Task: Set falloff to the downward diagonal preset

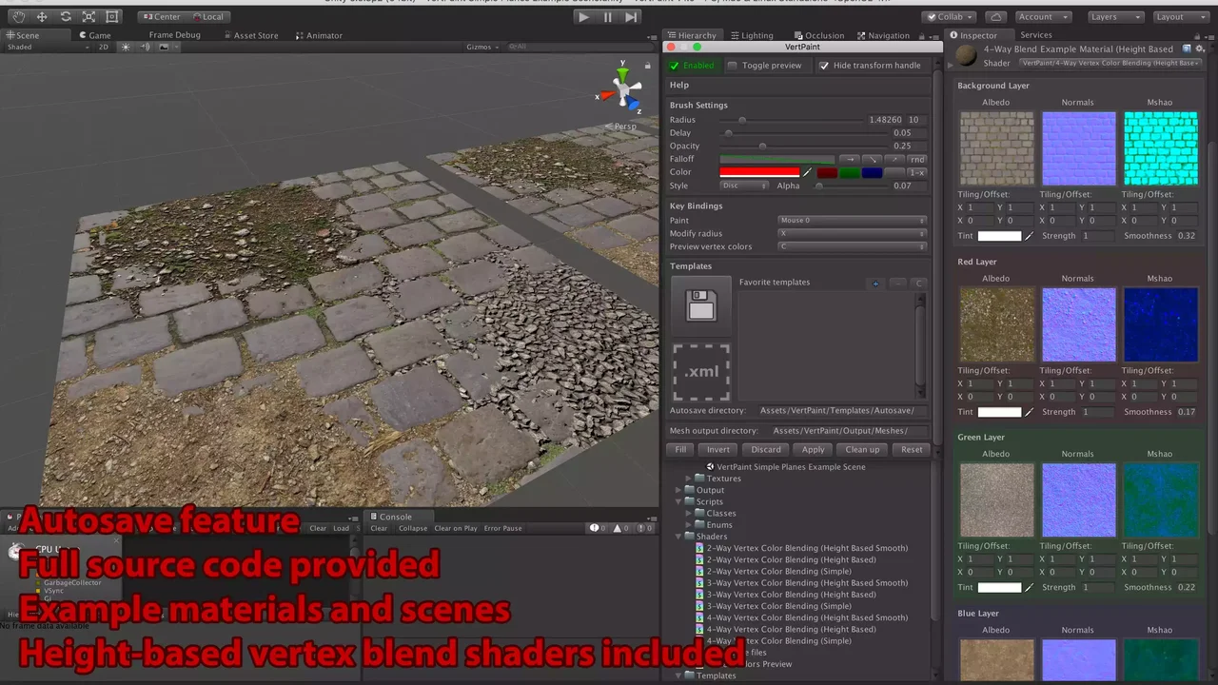Action: point(873,159)
